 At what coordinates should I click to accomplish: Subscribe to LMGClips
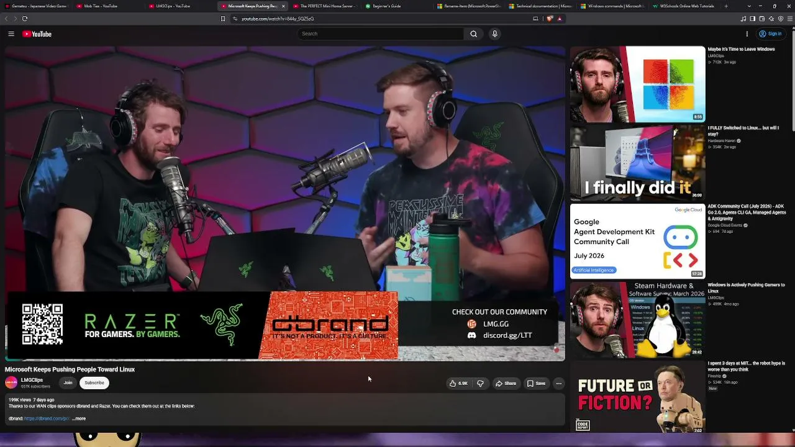pyautogui.click(x=94, y=383)
